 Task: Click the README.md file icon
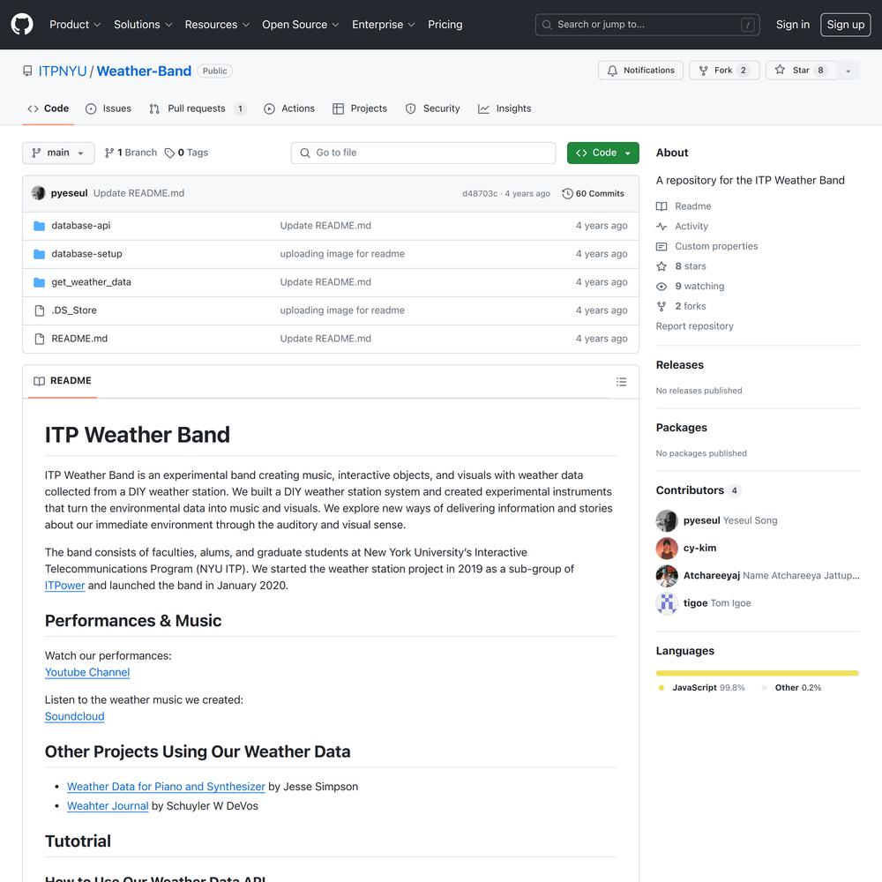click(x=40, y=339)
